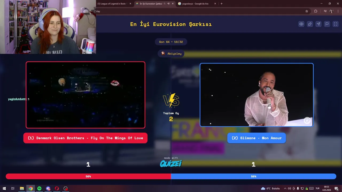Open Spotify from the taskbar
This screenshot has height=192, width=342.
click(39, 189)
